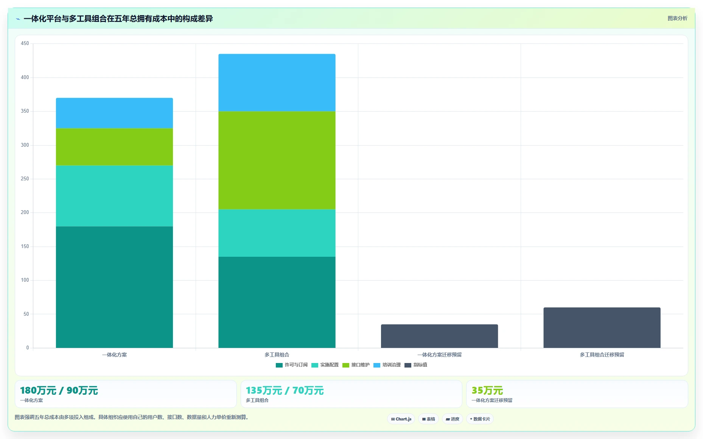Click the 一体化方案 x-axis label

[x=114, y=355]
